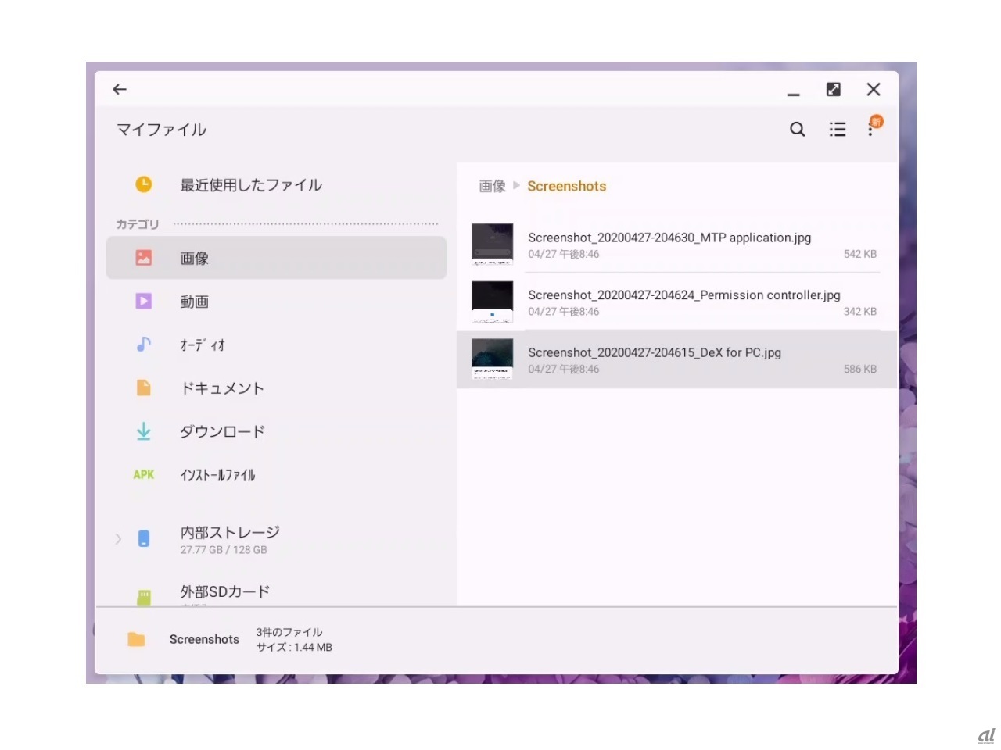The image size is (1001, 750).
Task: Click the back arrow icon
Action: (120, 90)
